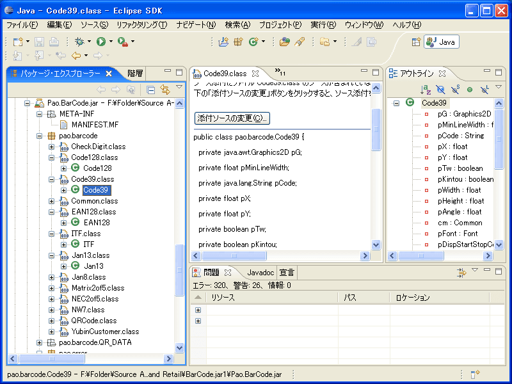Click the editor horizontal scrollbar thumb
This screenshot has height=384, width=512.
click(234, 255)
